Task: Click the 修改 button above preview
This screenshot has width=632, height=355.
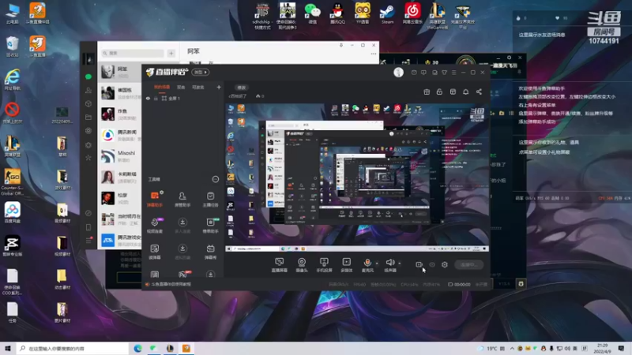Action: pyautogui.click(x=242, y=88)
